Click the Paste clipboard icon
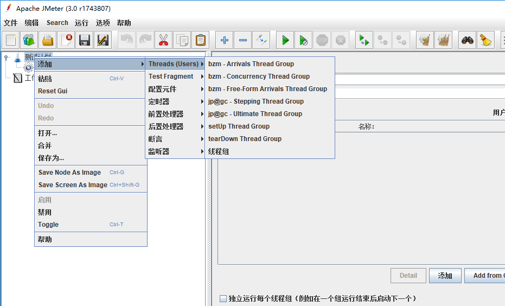The image size is (505, 306). pos(200,40)
